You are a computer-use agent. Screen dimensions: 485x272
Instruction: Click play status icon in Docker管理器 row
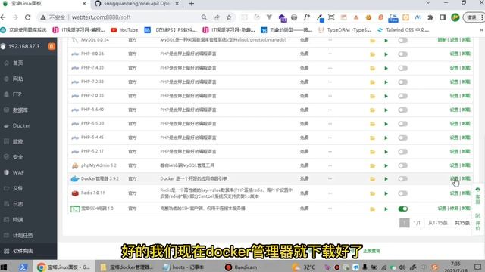pyautogui.click(x=386, y=179)
